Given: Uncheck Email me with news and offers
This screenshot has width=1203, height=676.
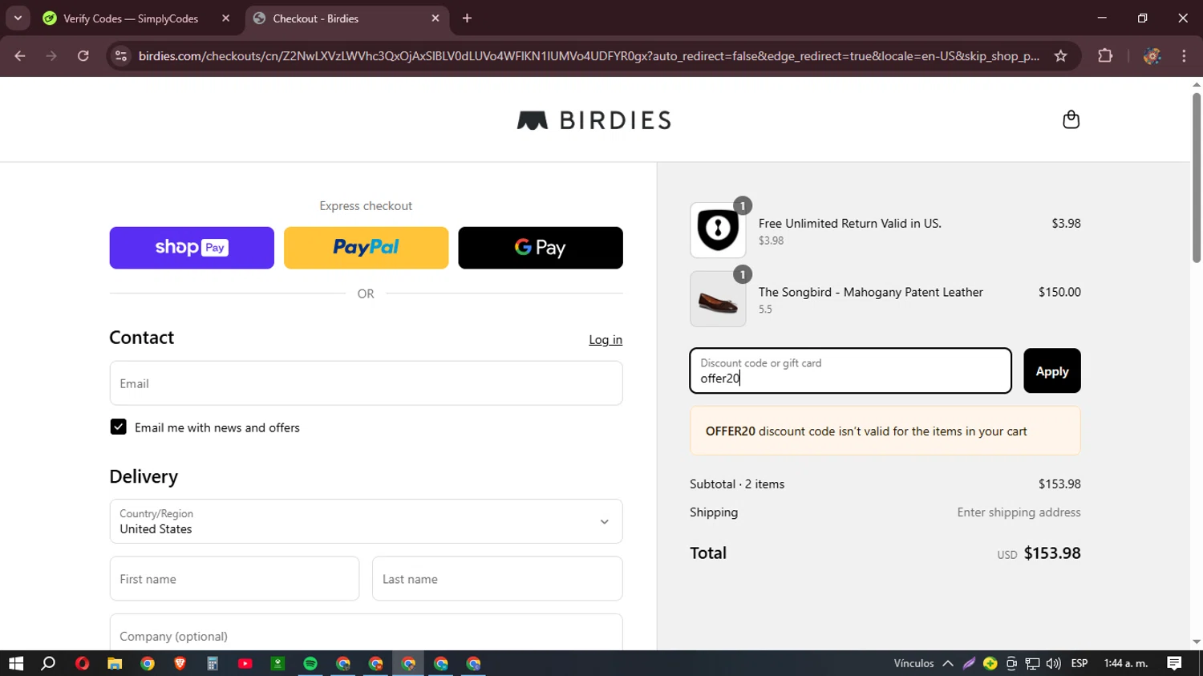Looking at the screenshot, I should tap(118, 427).
